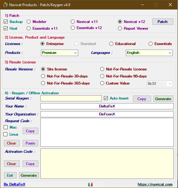Click the Paste button under Request Code
The height and width of the screenshot is (188, 178).
tap(30, 143)
